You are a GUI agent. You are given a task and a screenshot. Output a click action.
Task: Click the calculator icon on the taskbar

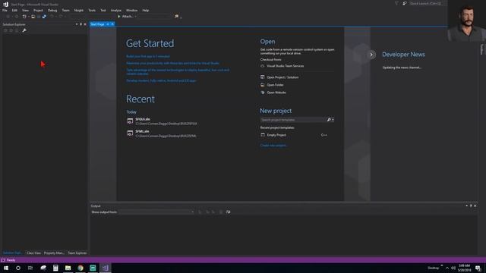[x=55, y=268]
